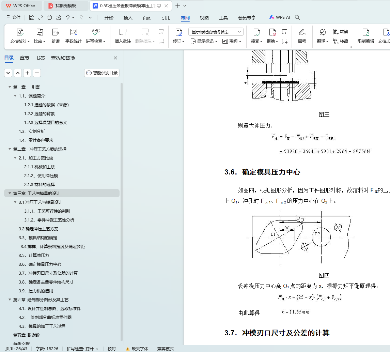Click the export/share icon next to save
The width and height of the screenshot is (390, 352).
[x=41, y=17]
